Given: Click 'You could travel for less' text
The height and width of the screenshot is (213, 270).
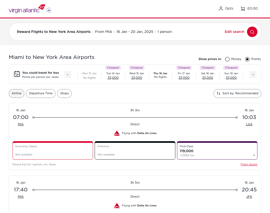Looking at the screenshot, I should tap(40, 73).
